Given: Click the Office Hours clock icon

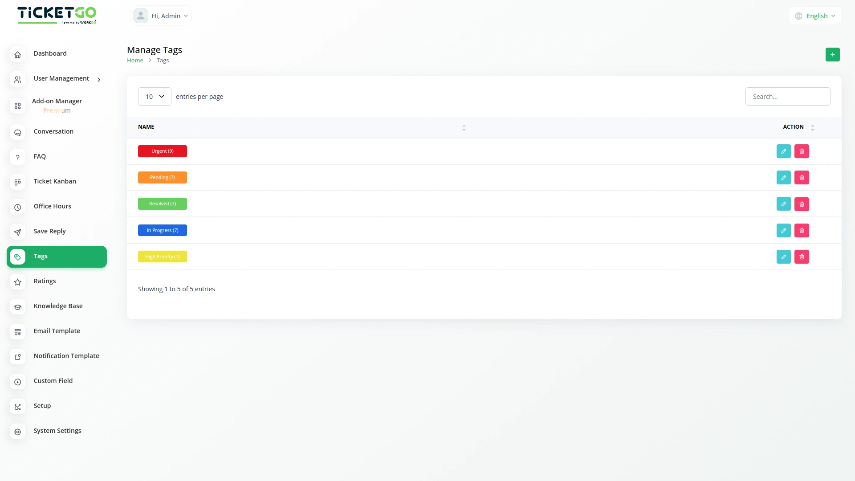Looking at the screenshot, I should [x=17, y=207].
